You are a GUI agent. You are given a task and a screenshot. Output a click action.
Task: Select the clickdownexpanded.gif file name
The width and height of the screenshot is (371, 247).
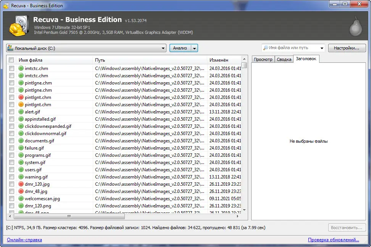click(48, 126)
